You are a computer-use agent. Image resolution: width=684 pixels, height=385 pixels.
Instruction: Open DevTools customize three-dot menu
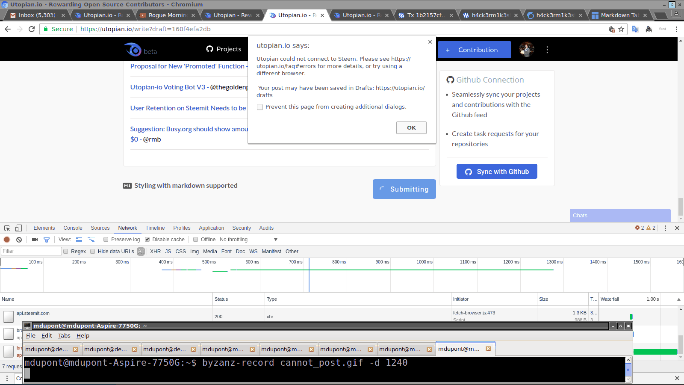665,228
